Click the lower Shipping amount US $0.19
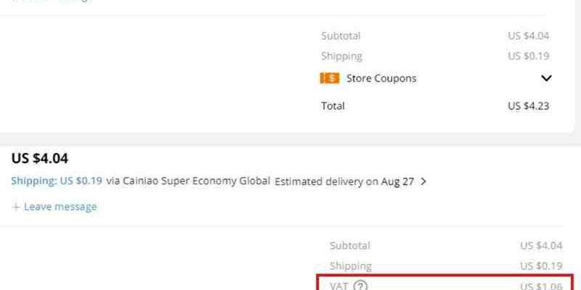The width and height of the screenshot is (581, 290). point(541,266)
